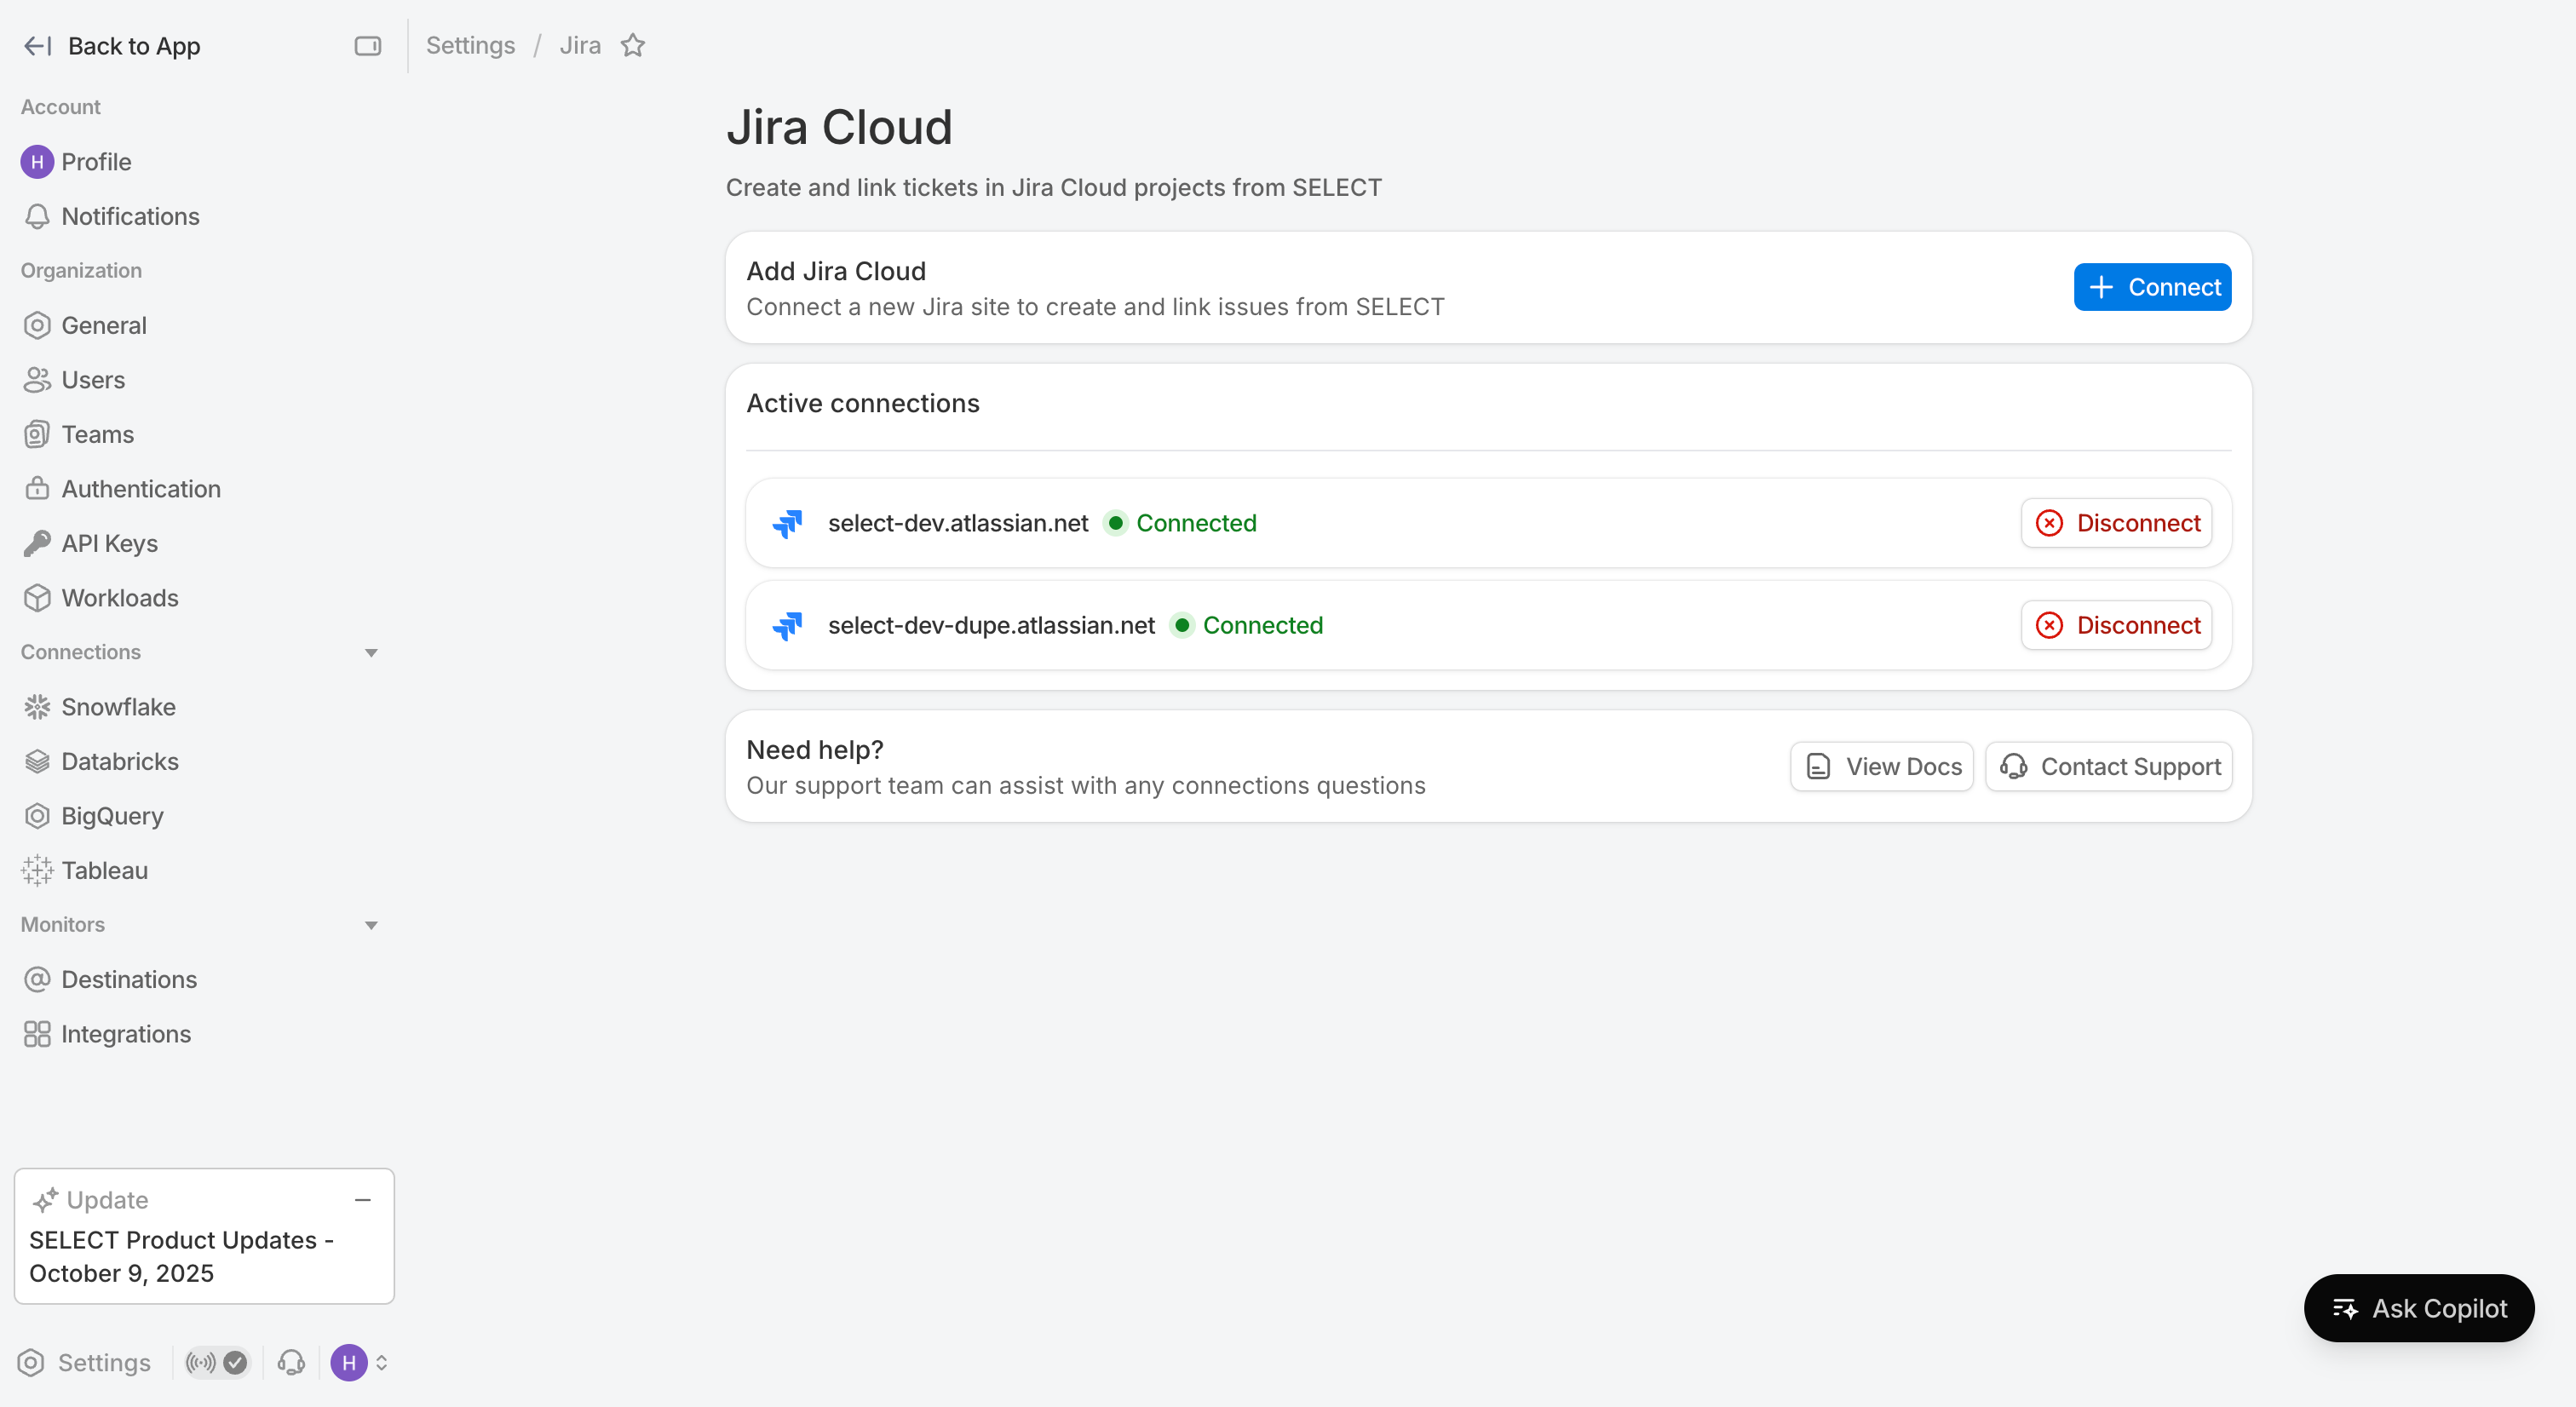This screenshot has height=1407, width=2576.
Task: Go to Authentication settings
Action: (141, 489)
